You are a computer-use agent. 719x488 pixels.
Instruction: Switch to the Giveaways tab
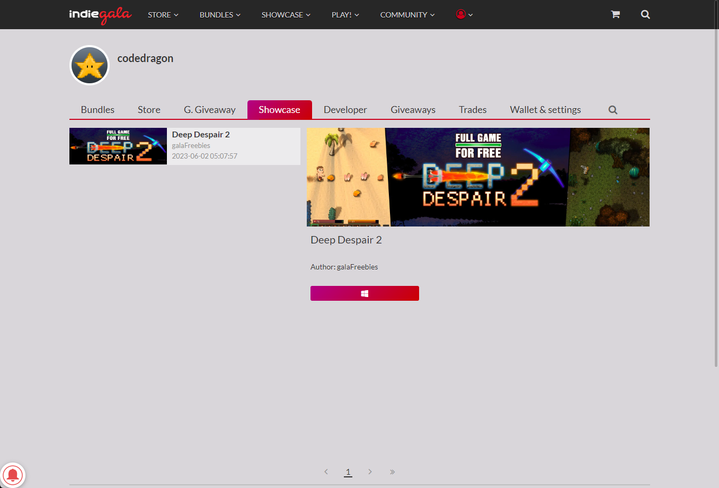point(413,110)
